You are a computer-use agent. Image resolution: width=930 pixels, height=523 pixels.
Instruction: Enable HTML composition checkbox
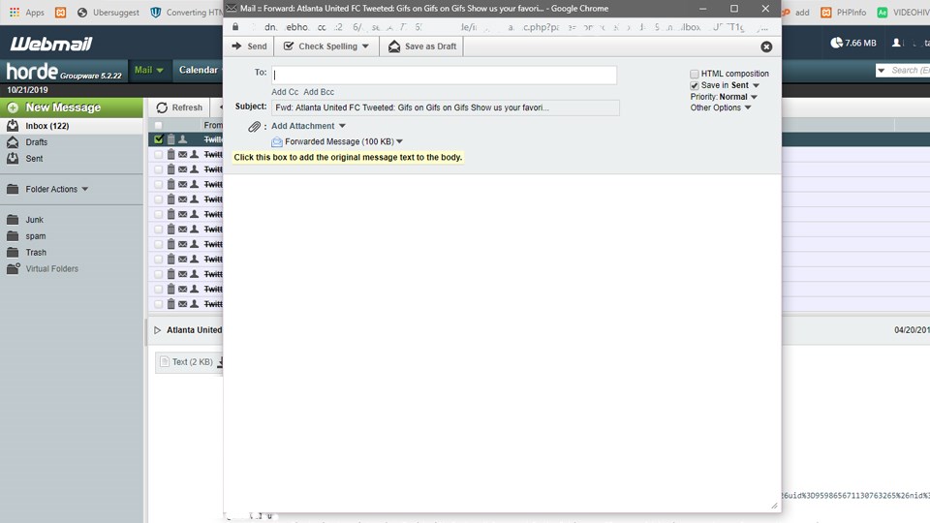click(695, 74)
